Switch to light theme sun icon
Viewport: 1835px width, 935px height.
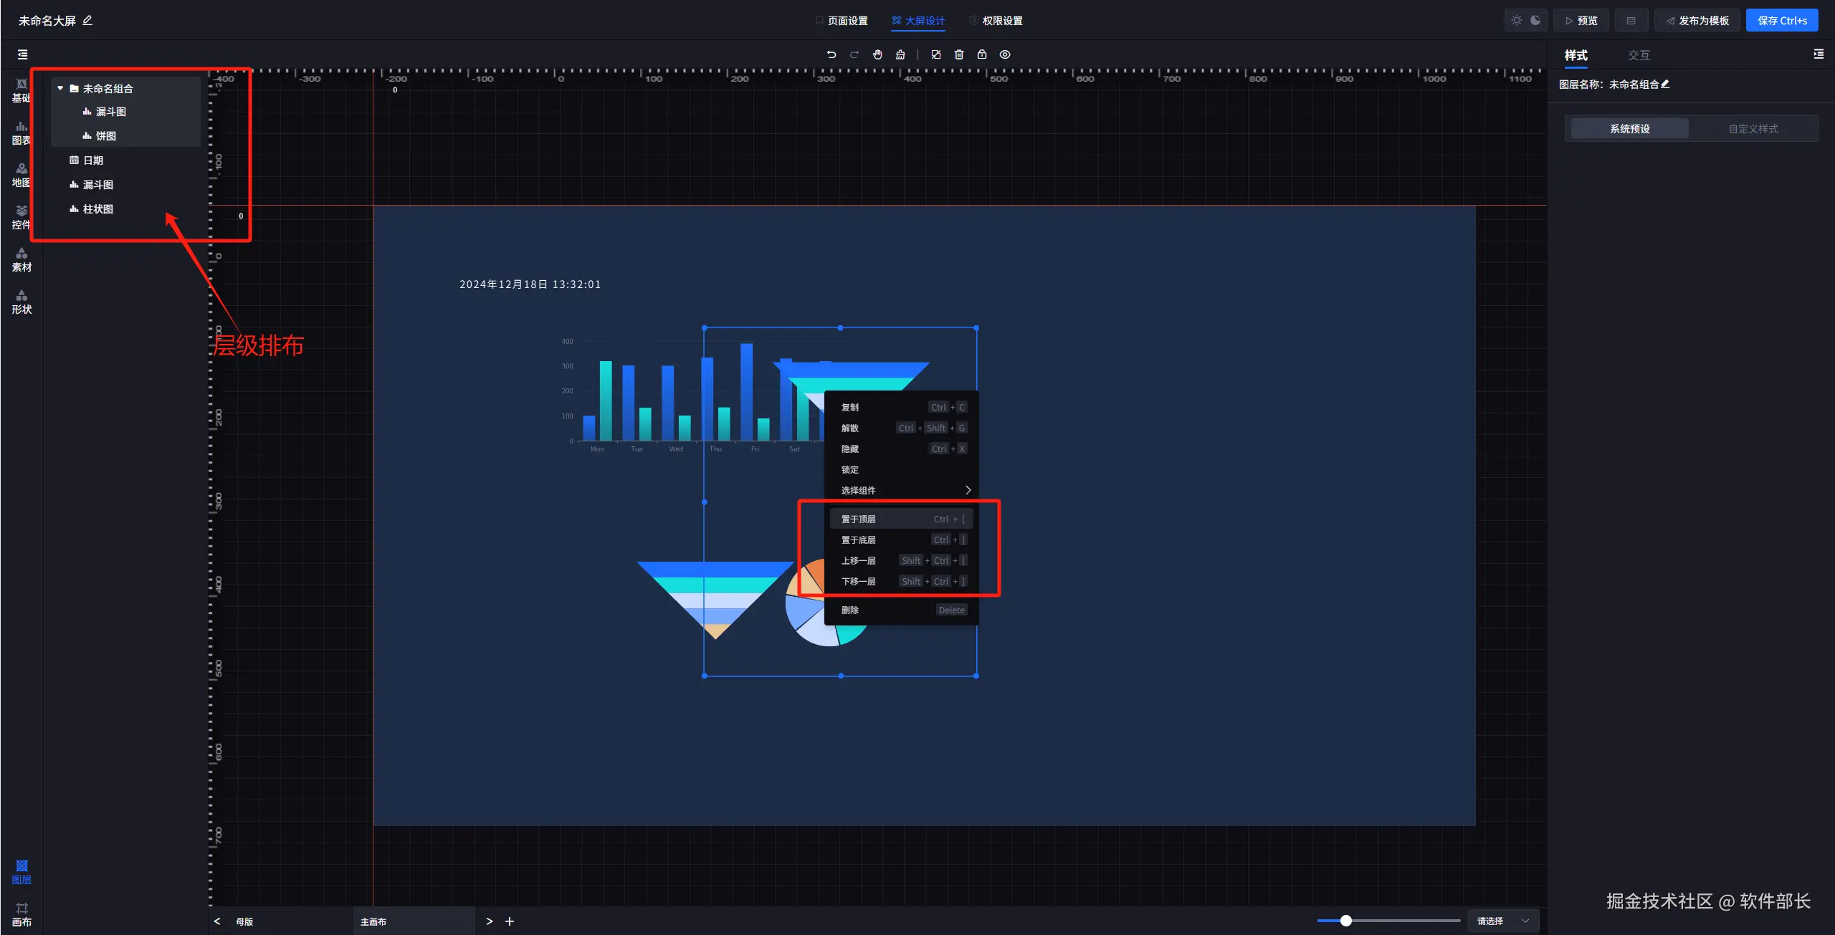1516,20
